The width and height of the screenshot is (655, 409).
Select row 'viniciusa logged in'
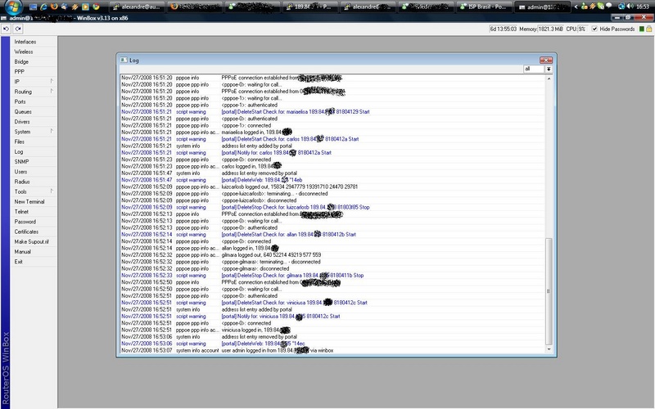point(332,330)
